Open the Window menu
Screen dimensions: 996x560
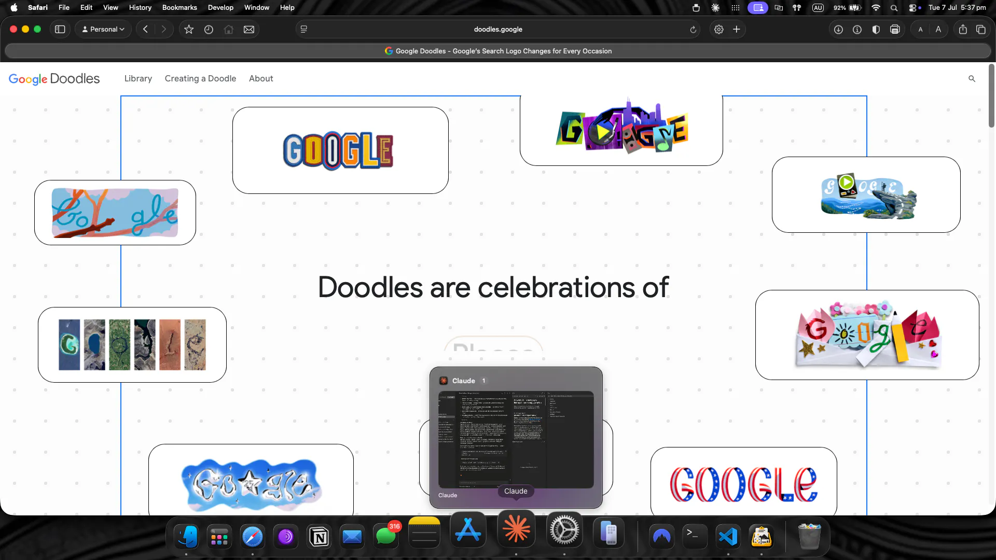pyautogui.click(x=257, y=7)
